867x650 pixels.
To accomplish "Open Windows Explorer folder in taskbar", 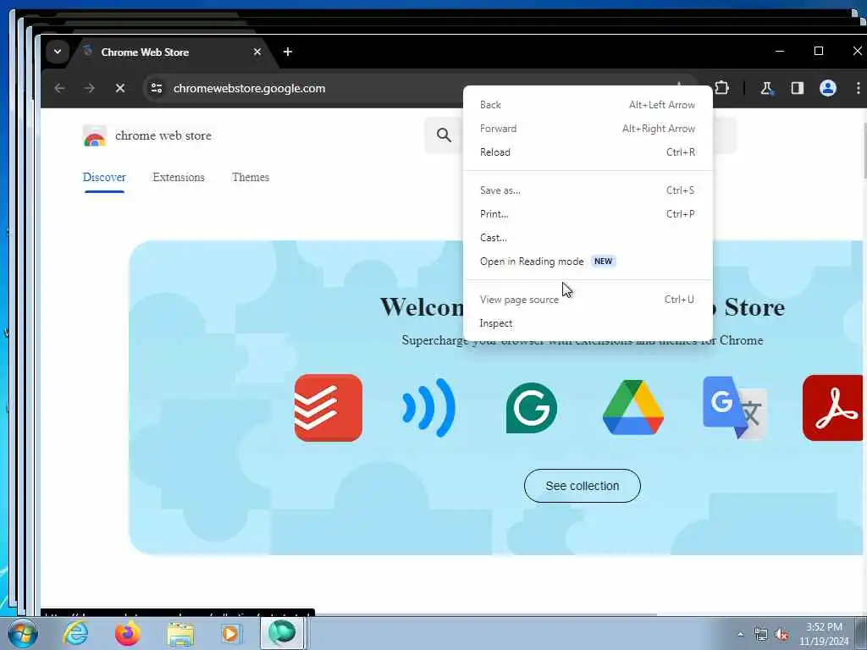I will [180, 634].
